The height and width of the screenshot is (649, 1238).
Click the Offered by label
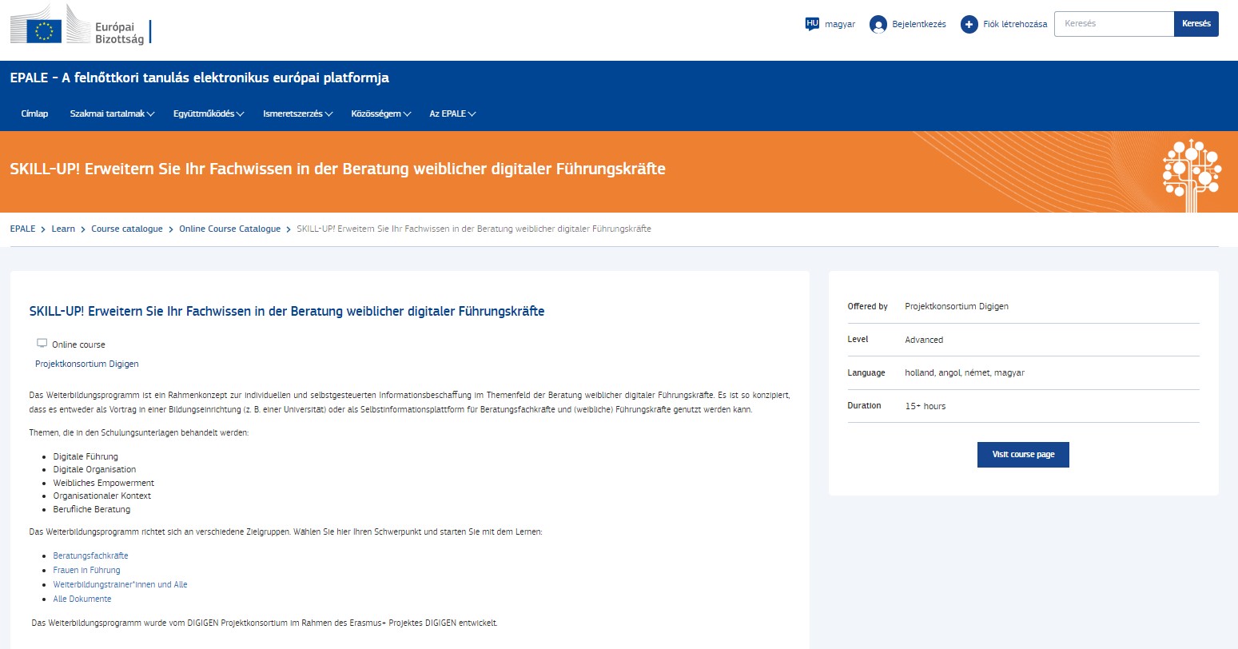[867, 306]
